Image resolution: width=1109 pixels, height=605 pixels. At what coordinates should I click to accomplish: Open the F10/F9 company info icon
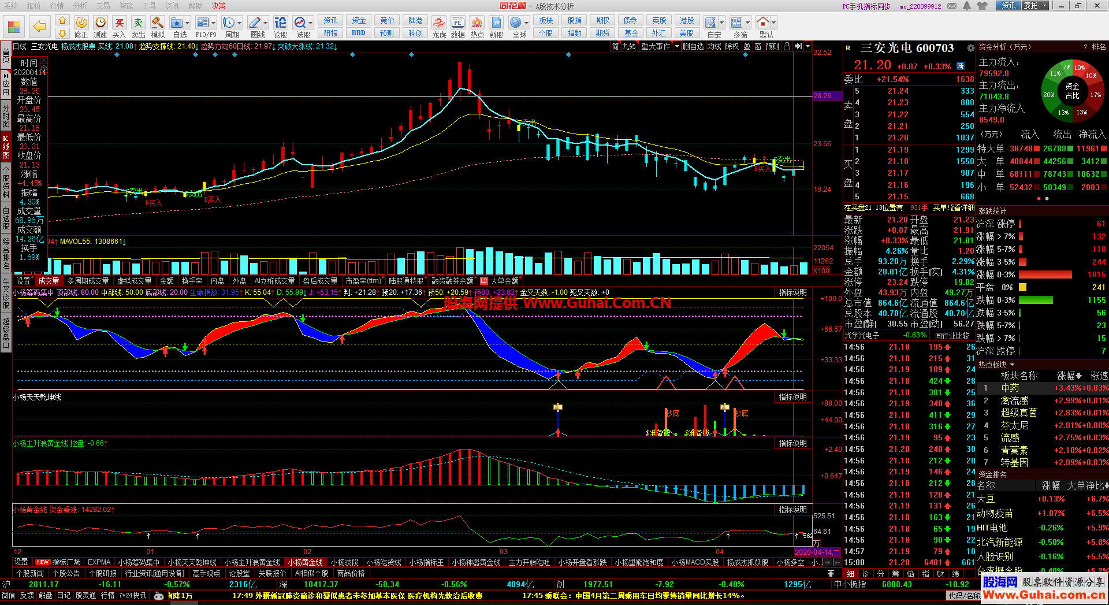click(203, 27)
